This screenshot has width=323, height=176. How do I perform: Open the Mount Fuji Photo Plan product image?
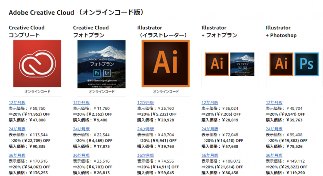101,64
